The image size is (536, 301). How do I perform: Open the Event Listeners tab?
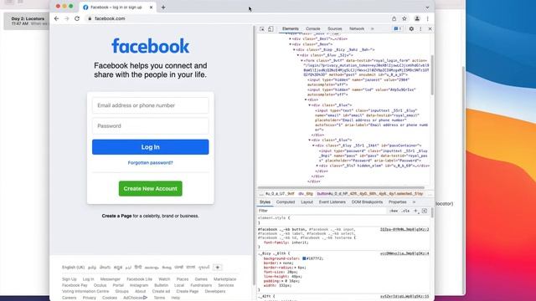click(332, 202)
